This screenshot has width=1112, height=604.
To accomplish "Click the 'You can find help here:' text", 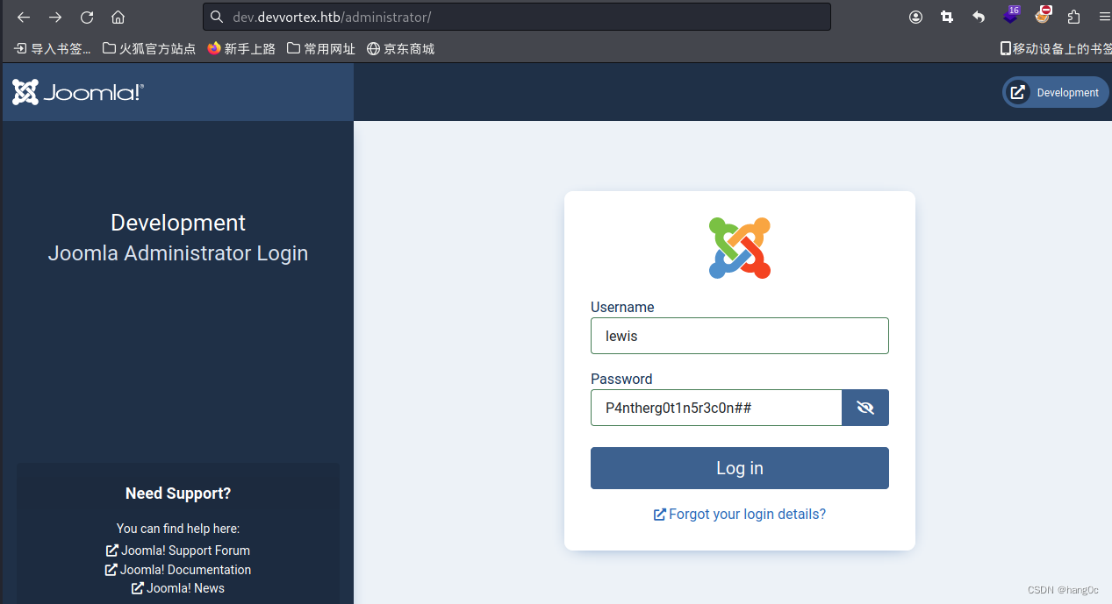I will point(178,529).
